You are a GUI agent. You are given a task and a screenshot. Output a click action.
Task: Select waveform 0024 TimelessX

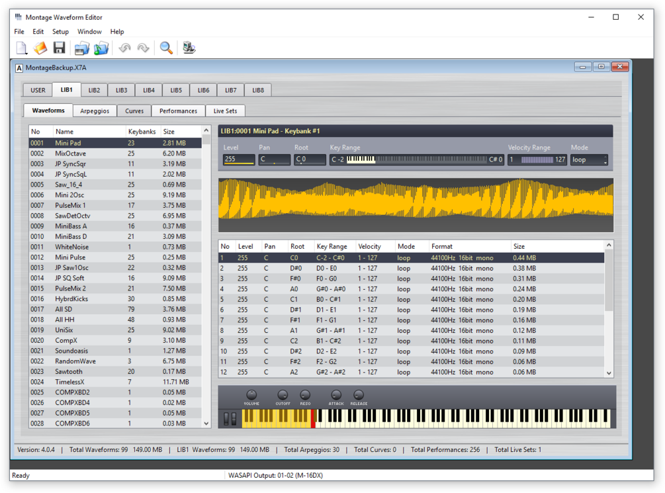(115, 382)
